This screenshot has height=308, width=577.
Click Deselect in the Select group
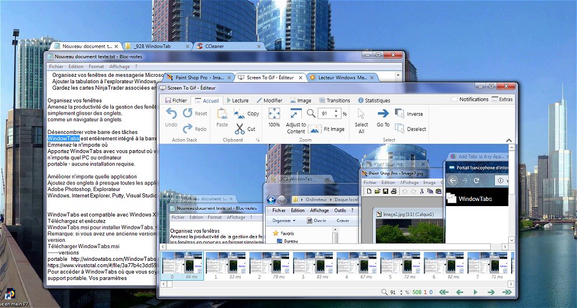(x=410, y=129)
